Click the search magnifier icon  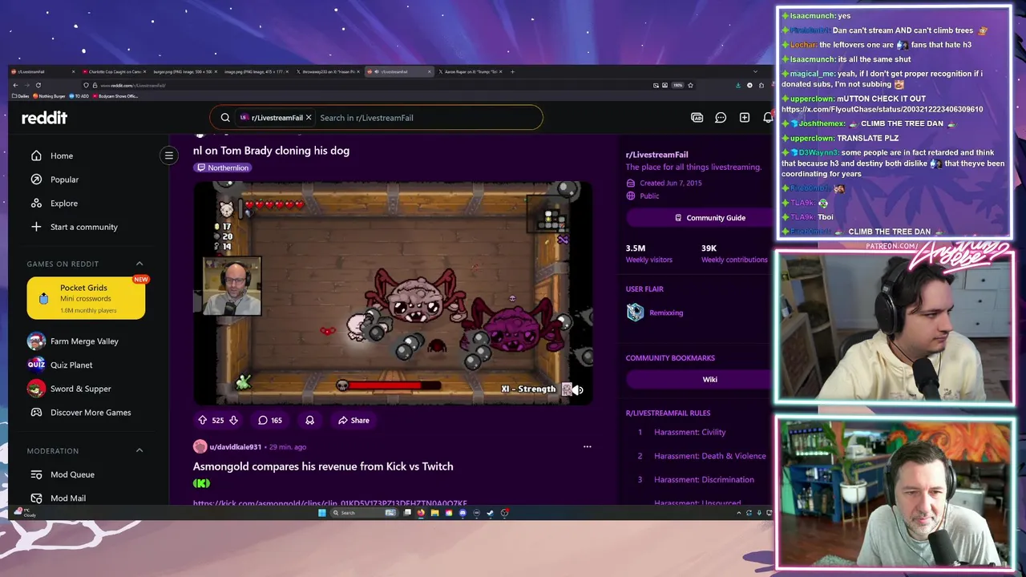click(x=225, y=118)
